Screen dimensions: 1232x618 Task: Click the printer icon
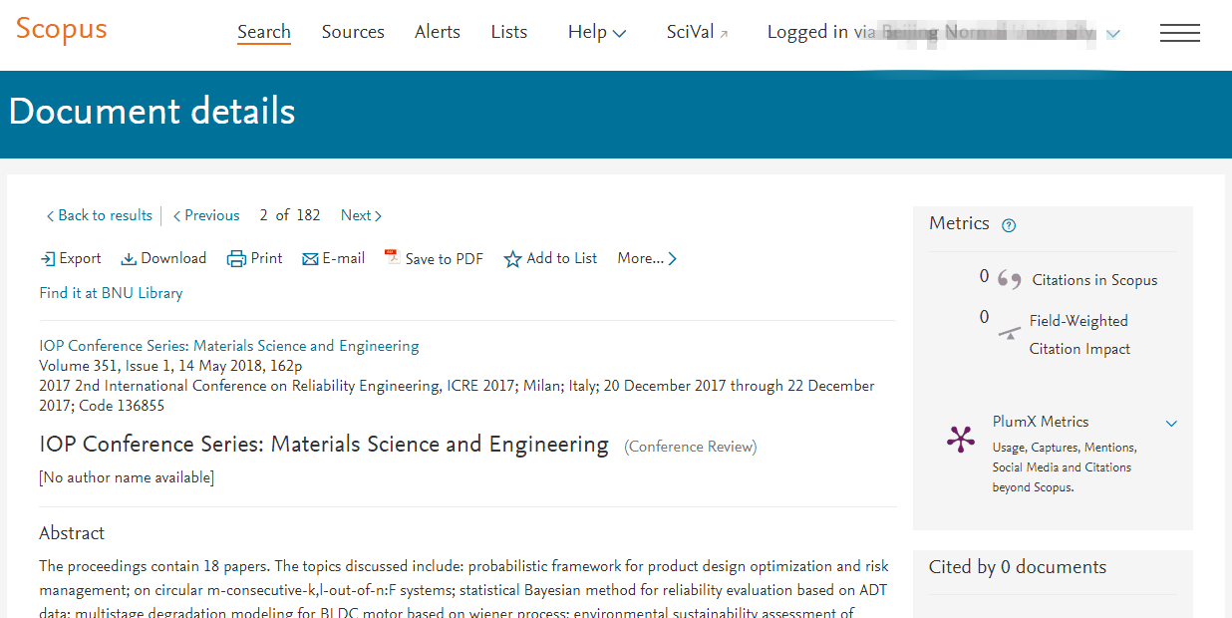click(236, 259)
